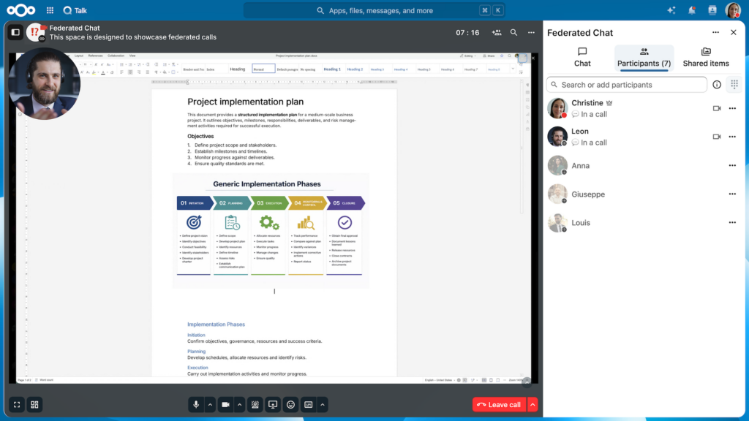Image resolution: width=749 pixels, height=421 pixels.
Task: Show participant search info icon
Action: coord(717,85)
